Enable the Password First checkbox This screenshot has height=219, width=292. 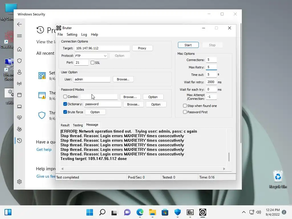(185, 112)
